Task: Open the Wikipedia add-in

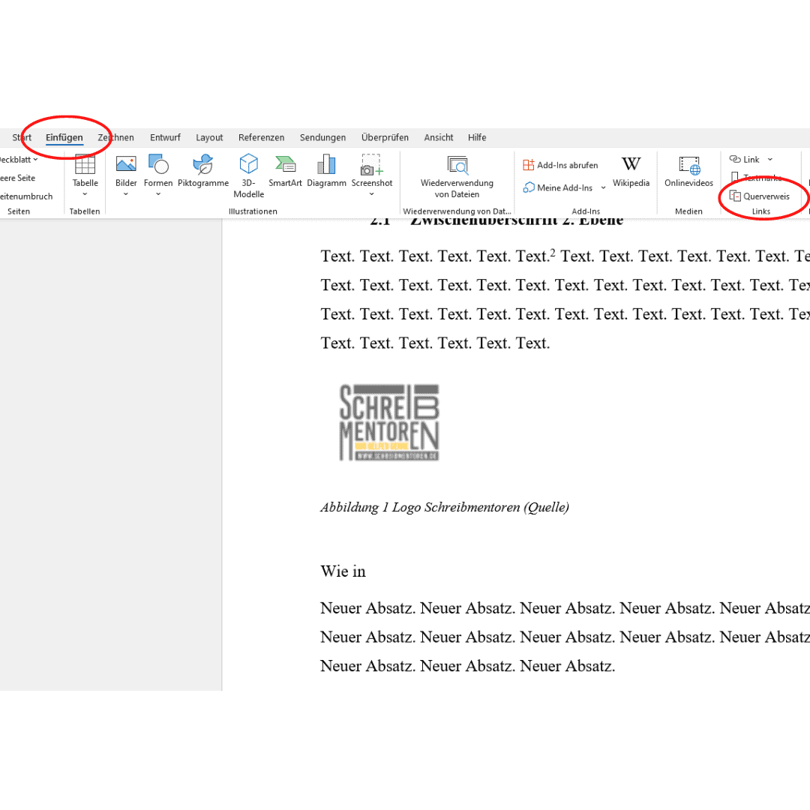Action: point(631,172)
